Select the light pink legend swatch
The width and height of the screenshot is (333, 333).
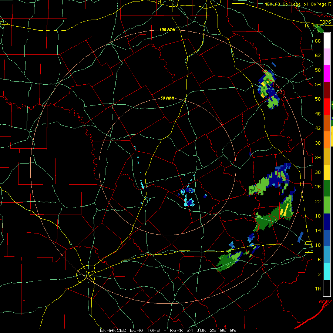point(327,57)
